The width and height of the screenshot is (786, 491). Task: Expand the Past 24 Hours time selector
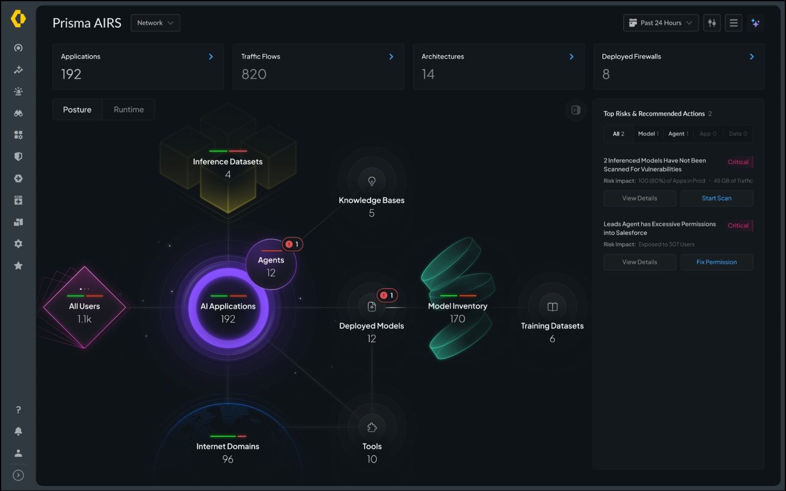tap(661, 23)
